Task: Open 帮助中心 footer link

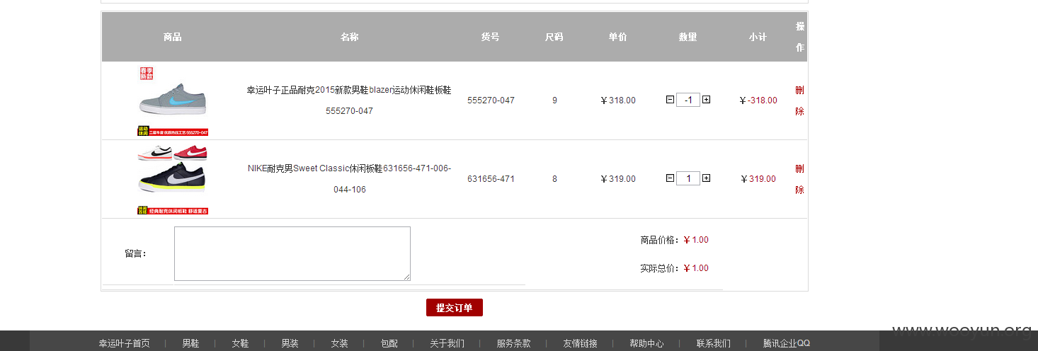Action: pyautogui.click(x=646, y=343)
